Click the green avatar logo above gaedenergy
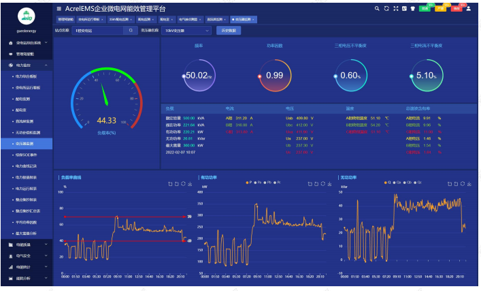The image size is (481, 291). point(26,16)
